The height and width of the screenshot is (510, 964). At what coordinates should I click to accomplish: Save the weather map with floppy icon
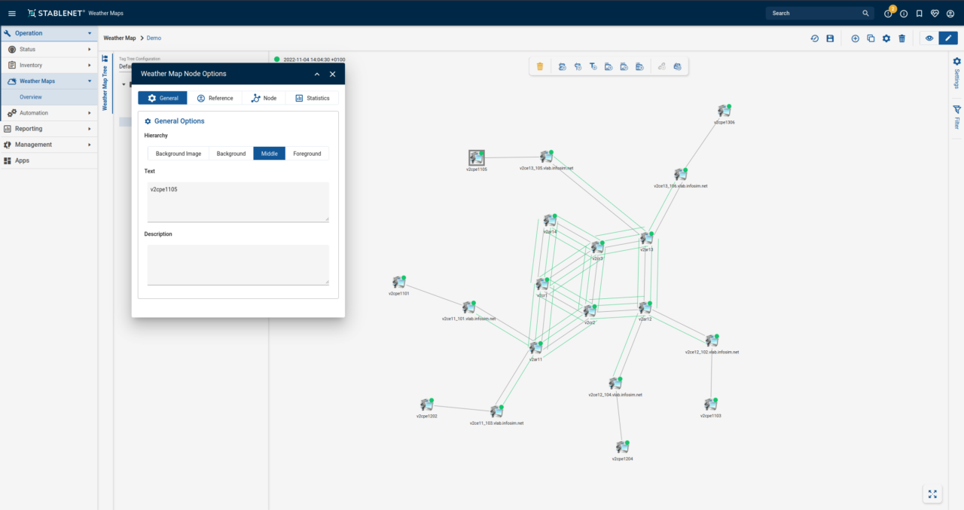tap(830, 38)
